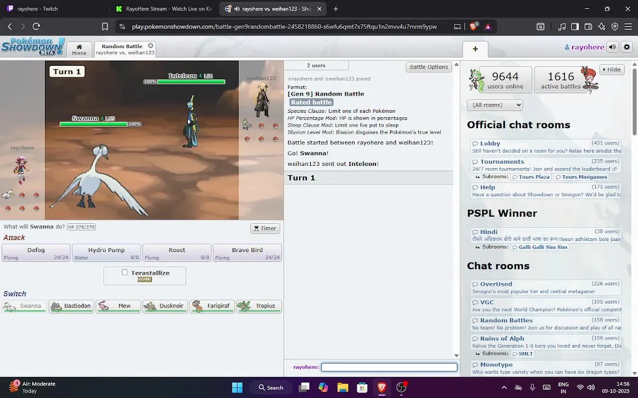
Task: Open the 2 users list tab
Action: [x=316, y=65]
